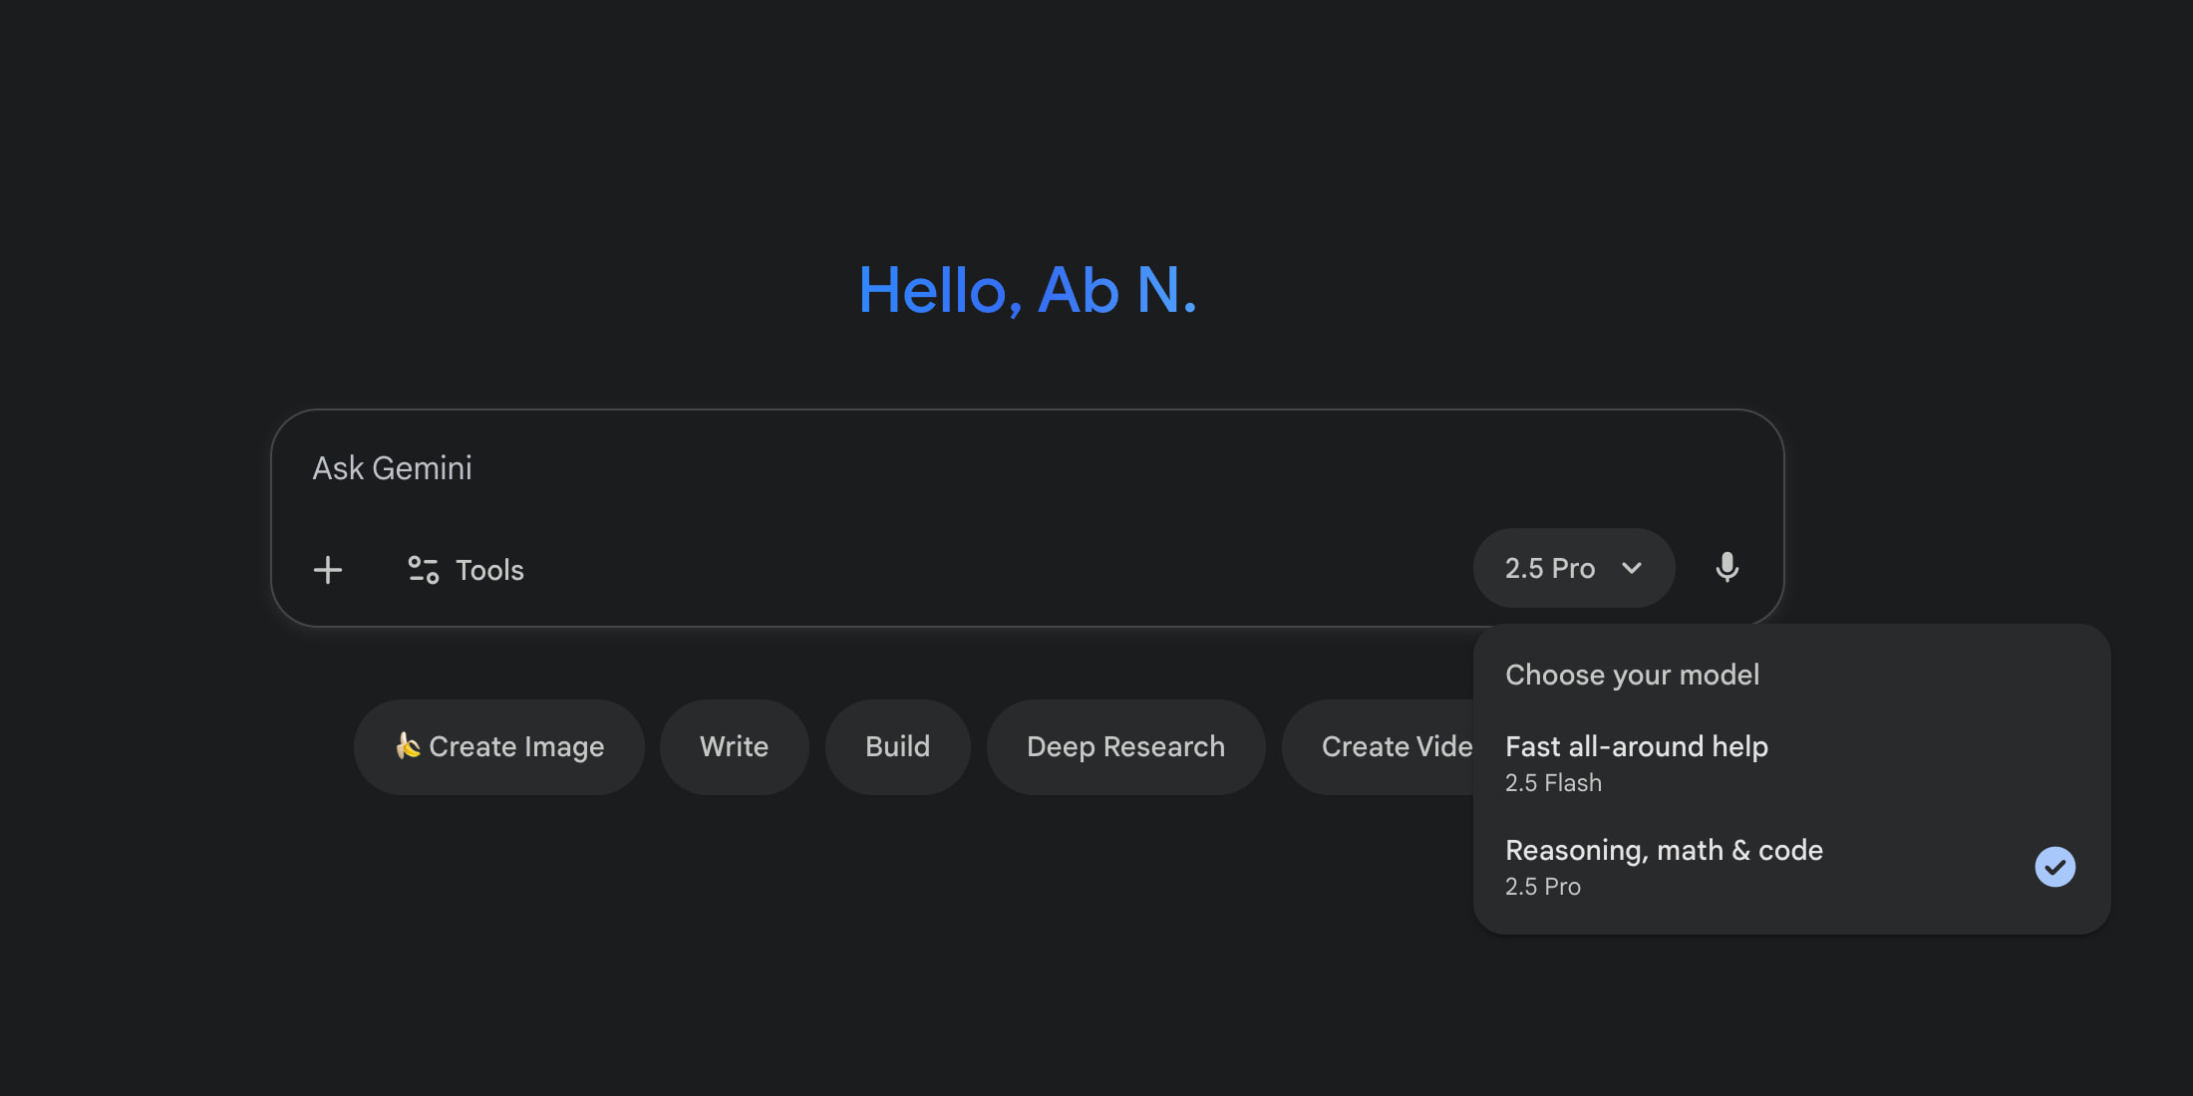Open the Tools menu label
Viewport: 2193px width, 1096px height.
489,570
